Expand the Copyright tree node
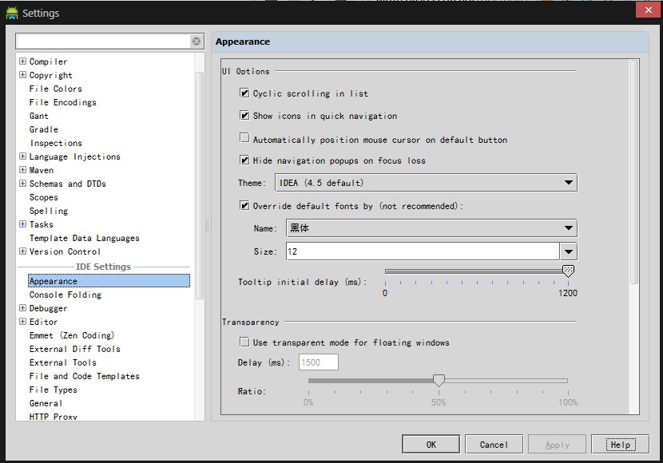This screenshot has height=463, width=663. [23, 75]
